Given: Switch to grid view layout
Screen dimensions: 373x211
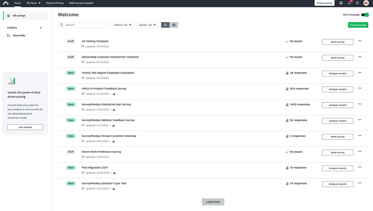Looking at the screenshot, I should 174,25.
